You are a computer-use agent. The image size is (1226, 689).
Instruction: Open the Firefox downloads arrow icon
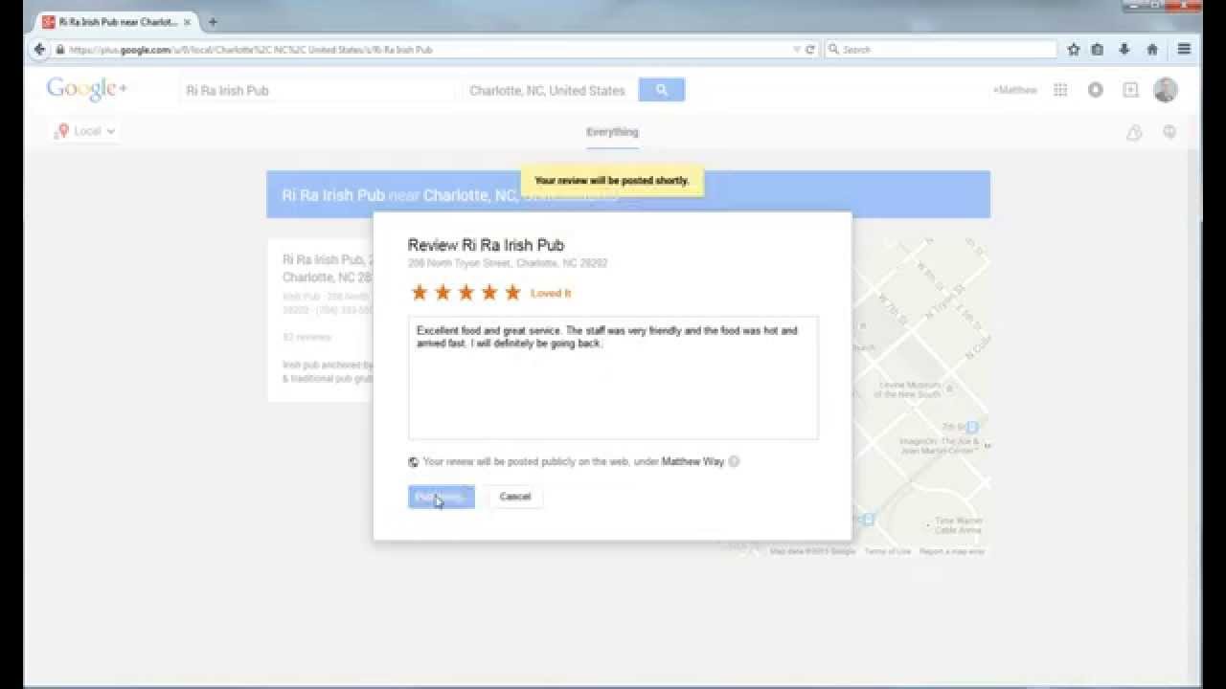[x=1124, y=50]
